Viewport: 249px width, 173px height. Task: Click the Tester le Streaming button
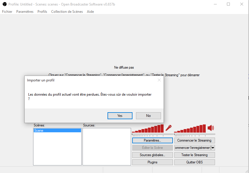194,155
